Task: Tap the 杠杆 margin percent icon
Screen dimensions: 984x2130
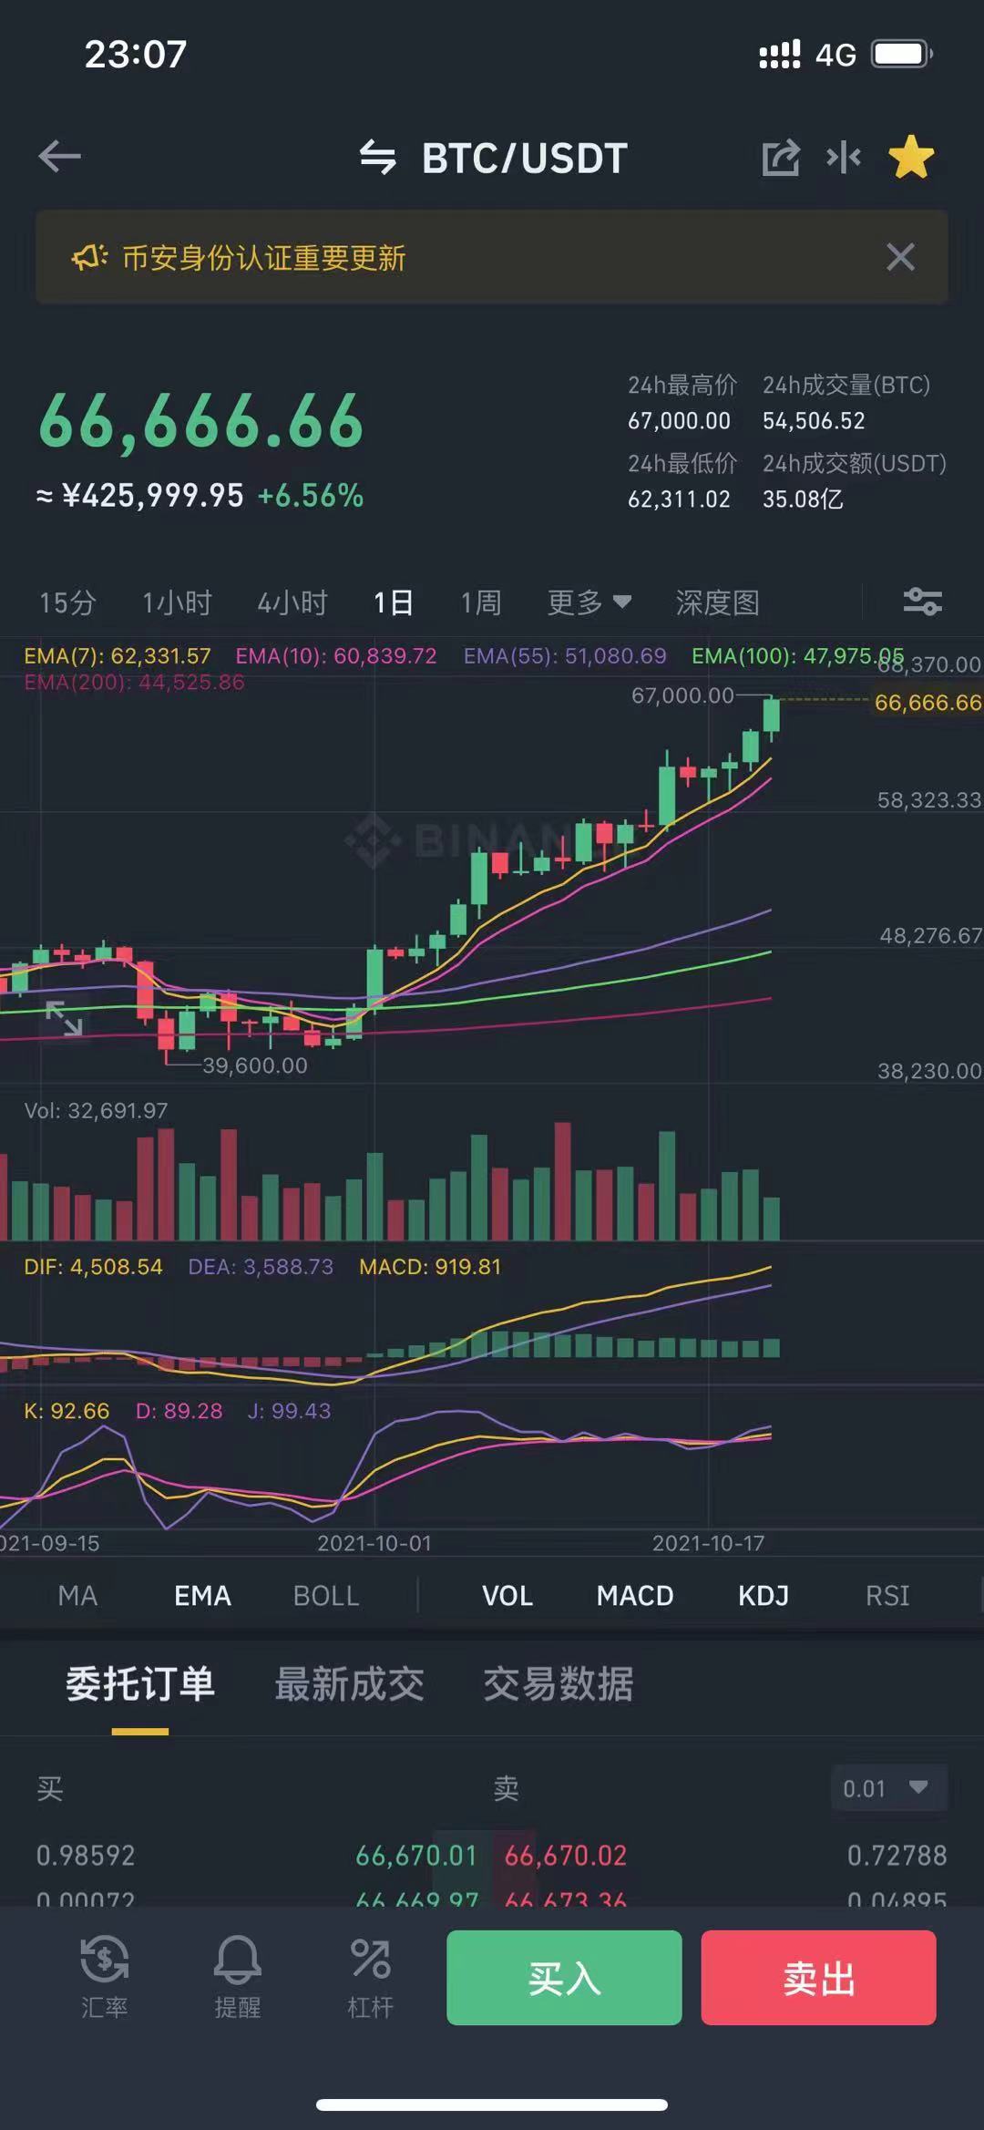Action: tap(370, 1976)
